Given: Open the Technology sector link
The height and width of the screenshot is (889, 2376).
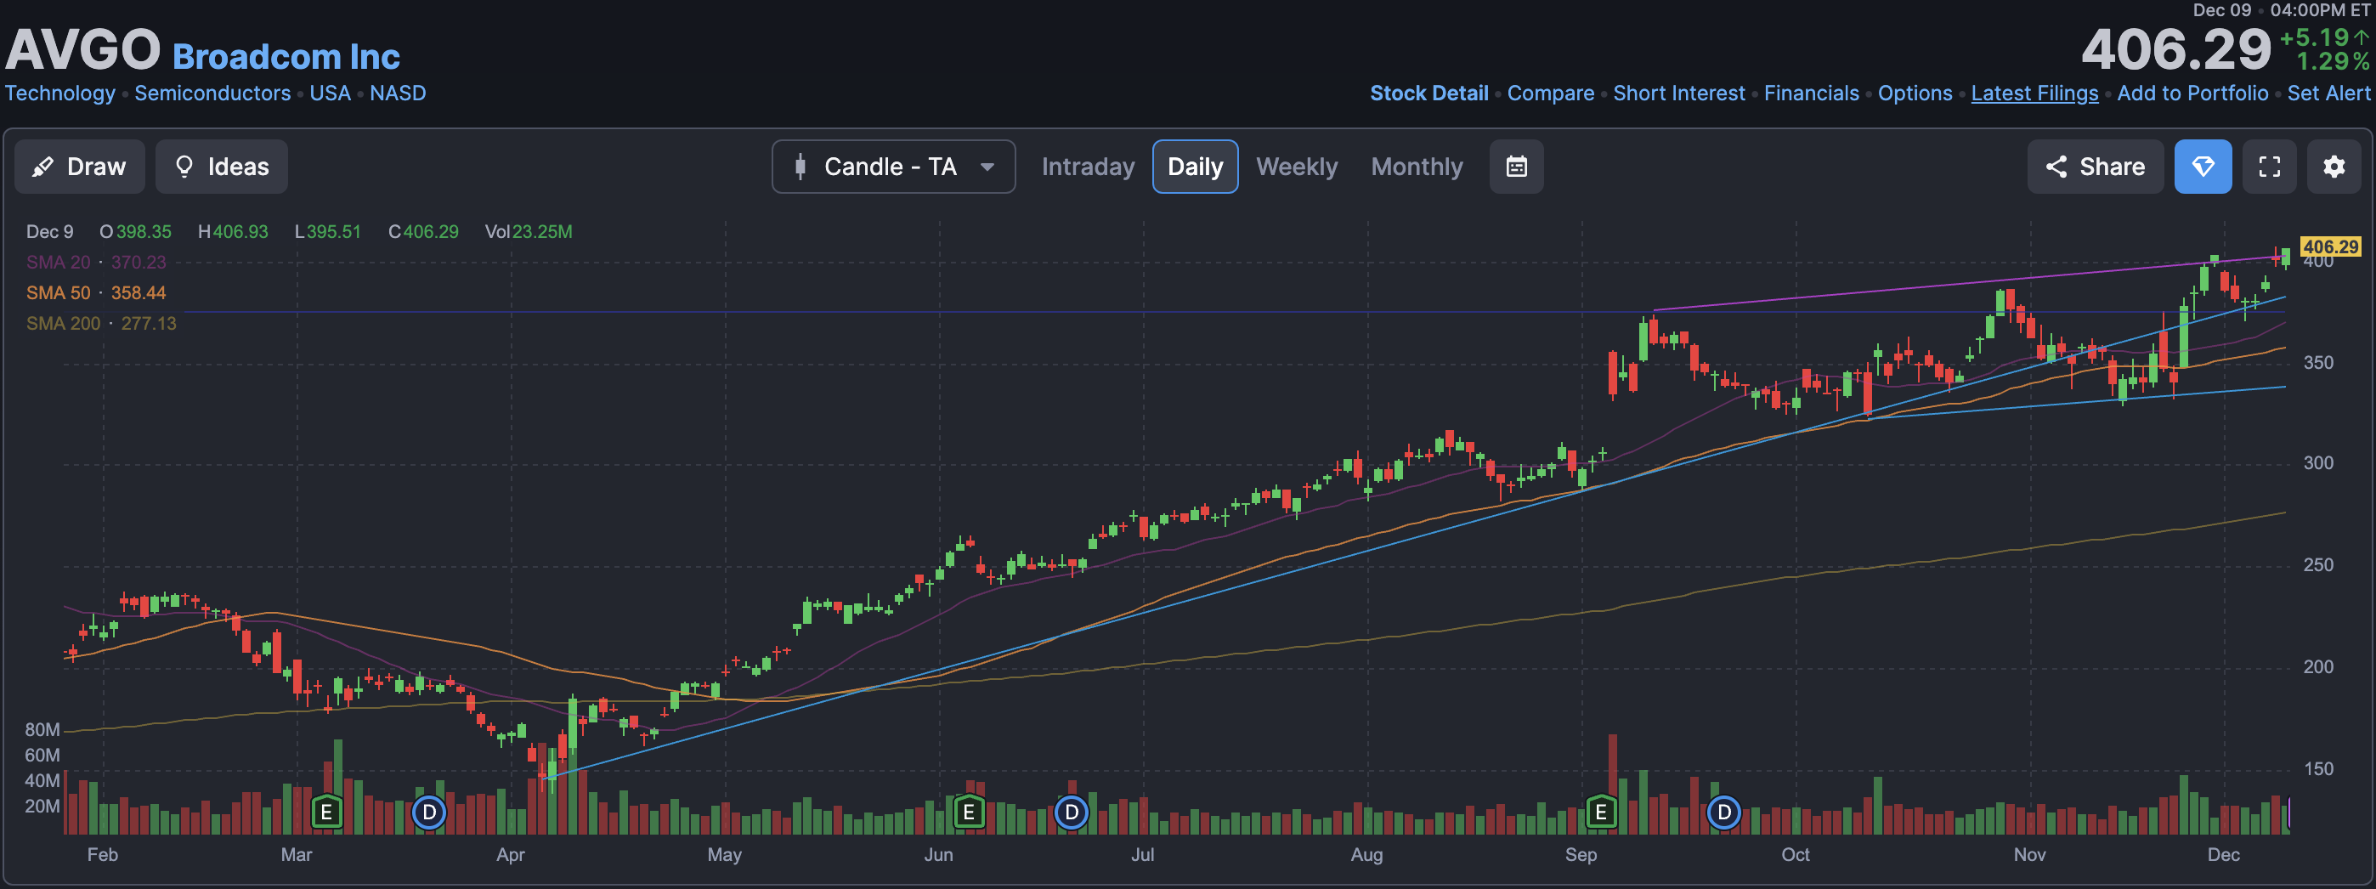Looking at the screenshot, I should [x=61, y=93].
